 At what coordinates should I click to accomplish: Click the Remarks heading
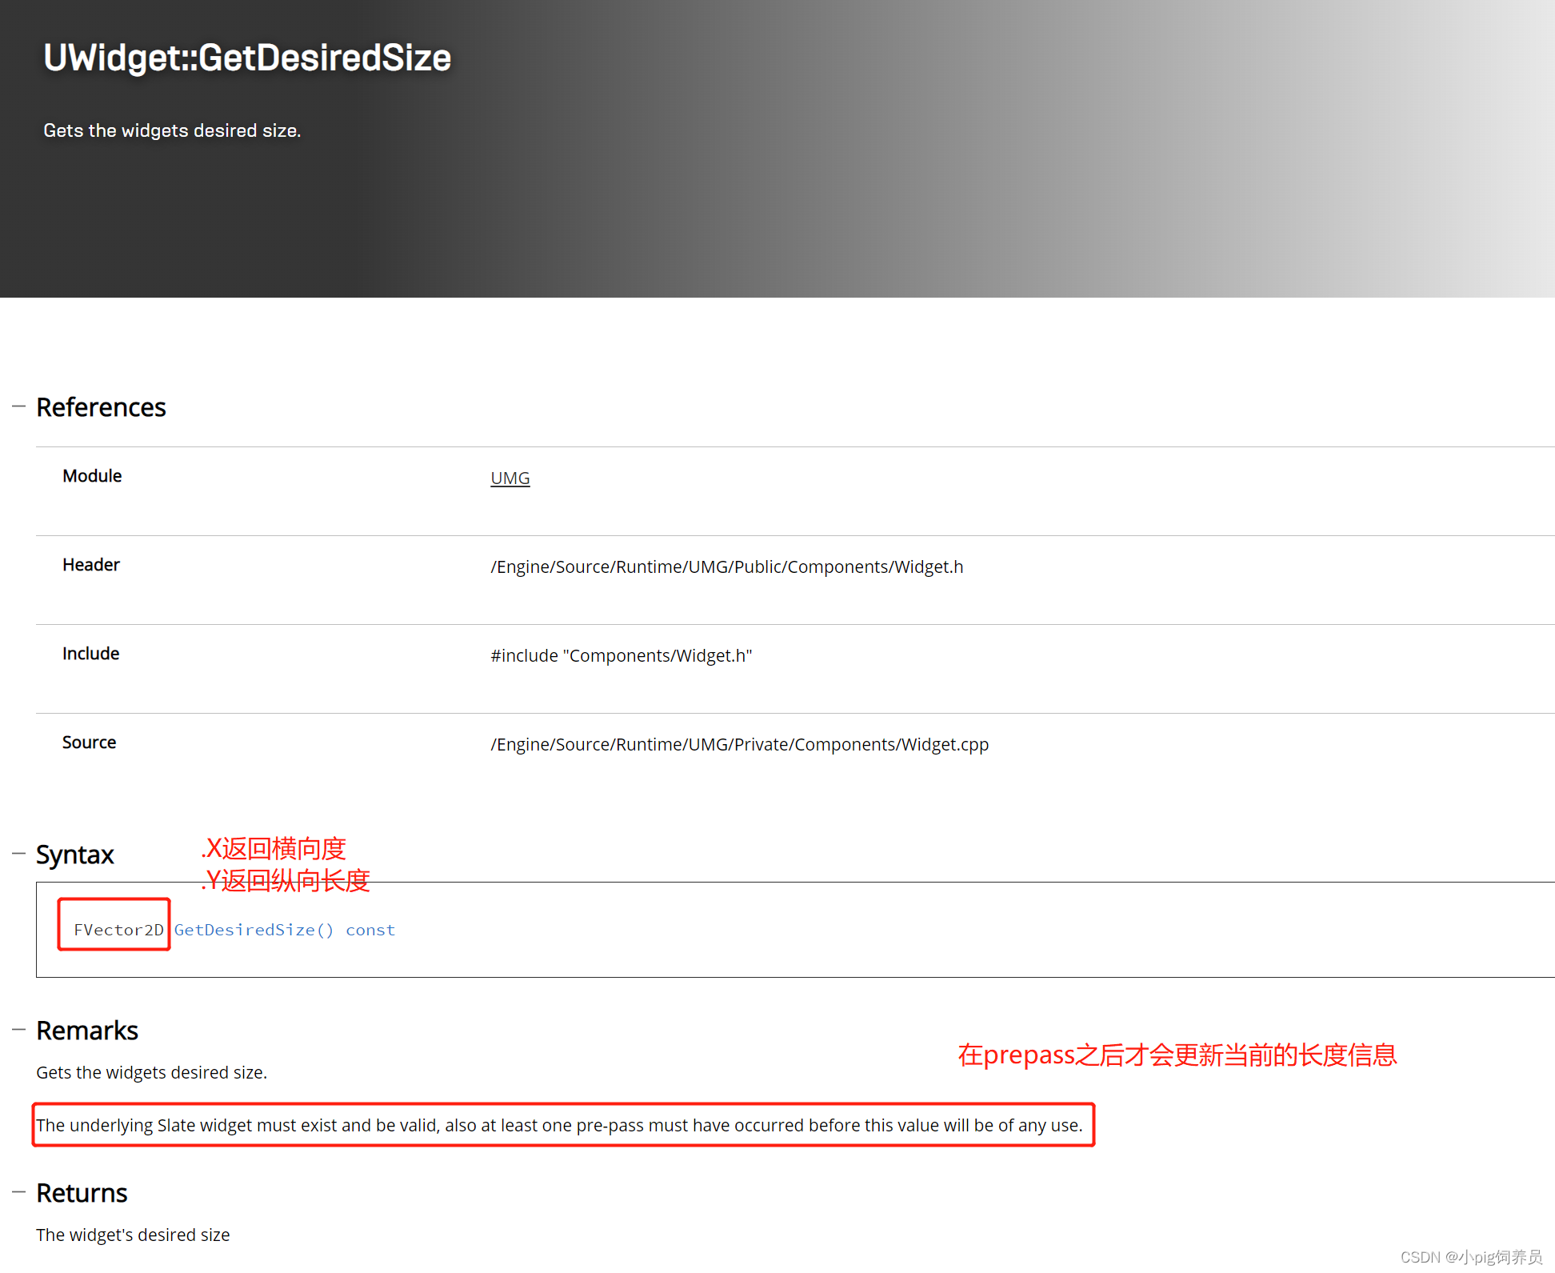(88, 1031)
